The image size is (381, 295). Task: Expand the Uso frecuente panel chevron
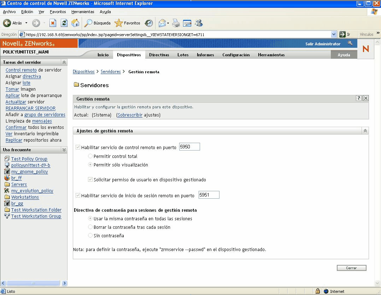pyautogui.click(x=64, y=150)
